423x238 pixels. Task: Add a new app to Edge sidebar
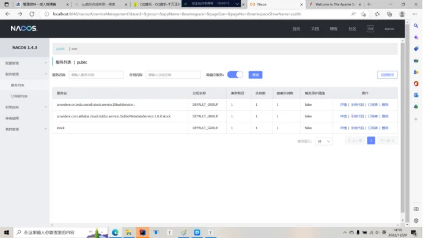tap(416, 119)
